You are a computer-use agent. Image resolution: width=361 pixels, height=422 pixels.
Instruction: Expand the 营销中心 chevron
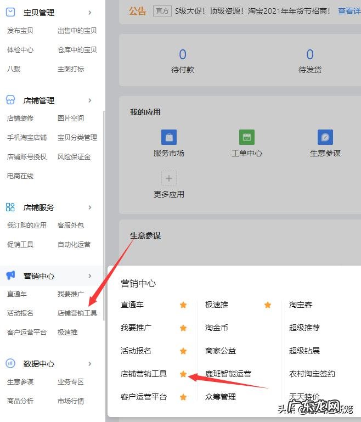[90, 276]
